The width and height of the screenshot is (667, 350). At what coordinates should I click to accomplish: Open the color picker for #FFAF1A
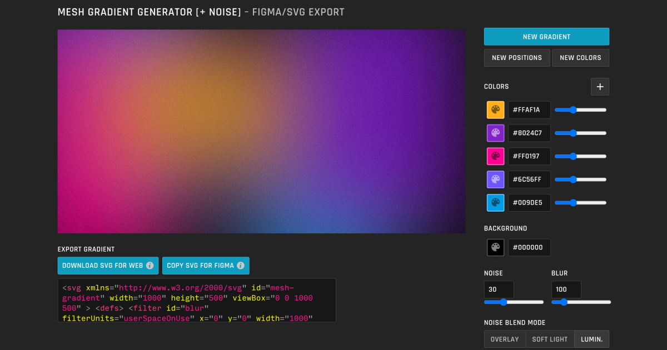tap(495, 109)
